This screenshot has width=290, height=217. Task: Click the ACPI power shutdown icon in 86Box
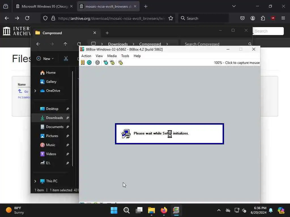coord(97,62)
